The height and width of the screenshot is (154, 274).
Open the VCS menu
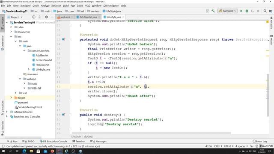87,6
